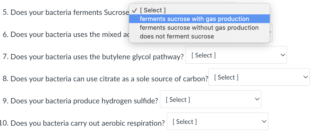Open the butylene glycol pathway select box
This screenshot has height=138, width=321.
(236, 55)
